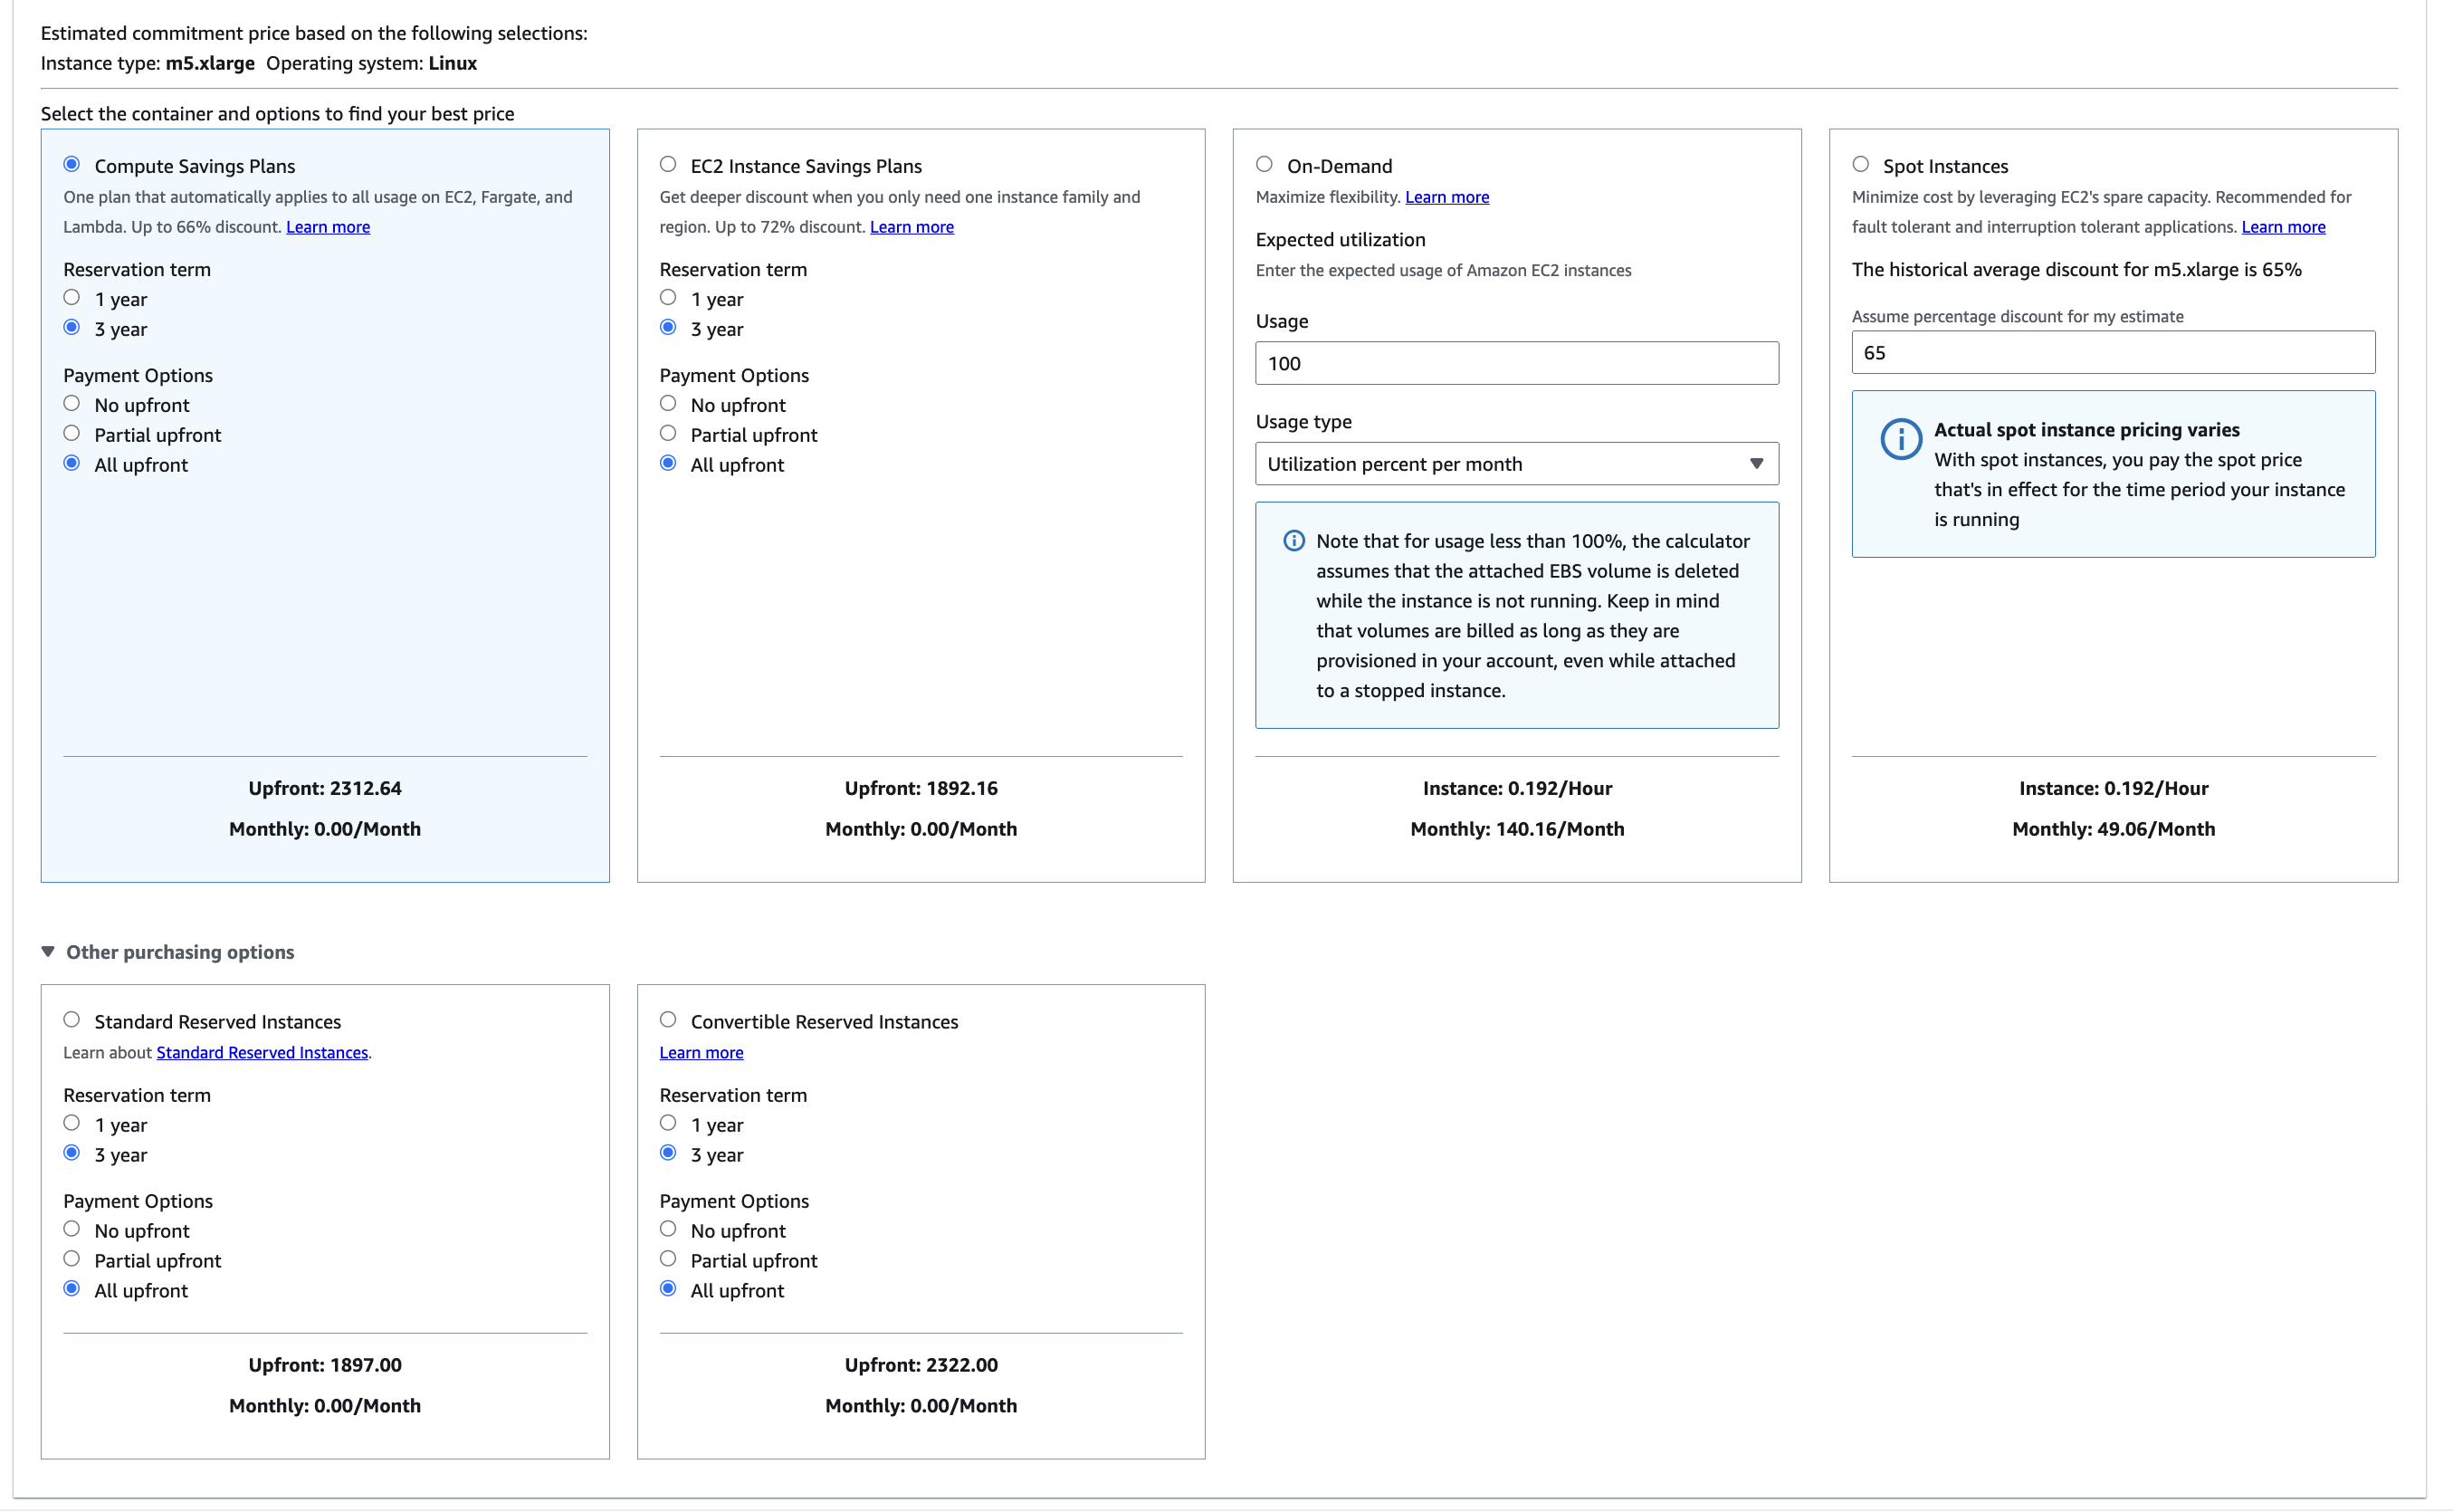Pick All upfront for Compute Savings Plans
The image size is (2453, 1512).
(72, 463)
